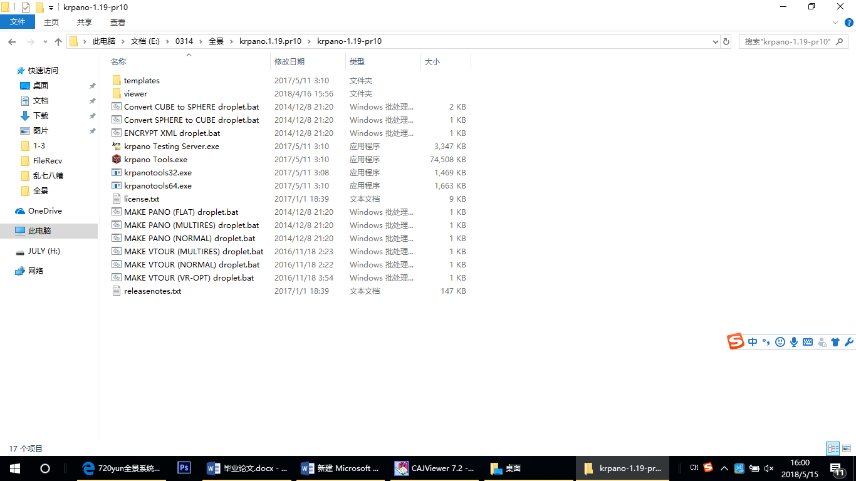
Task: Refresh the current folder view
Action: [x=726, y=41]
